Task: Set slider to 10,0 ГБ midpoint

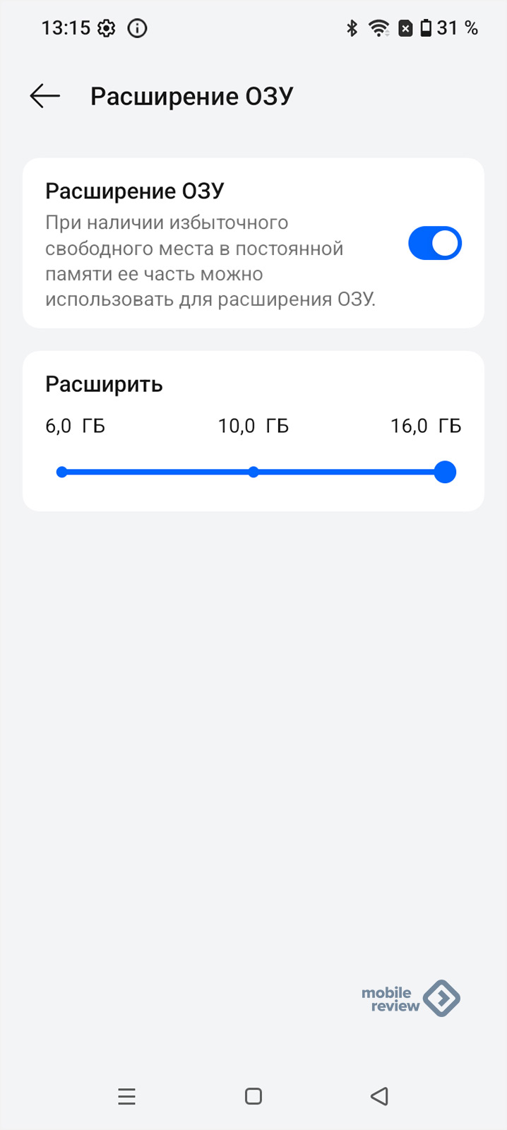Action: (253, 472)
